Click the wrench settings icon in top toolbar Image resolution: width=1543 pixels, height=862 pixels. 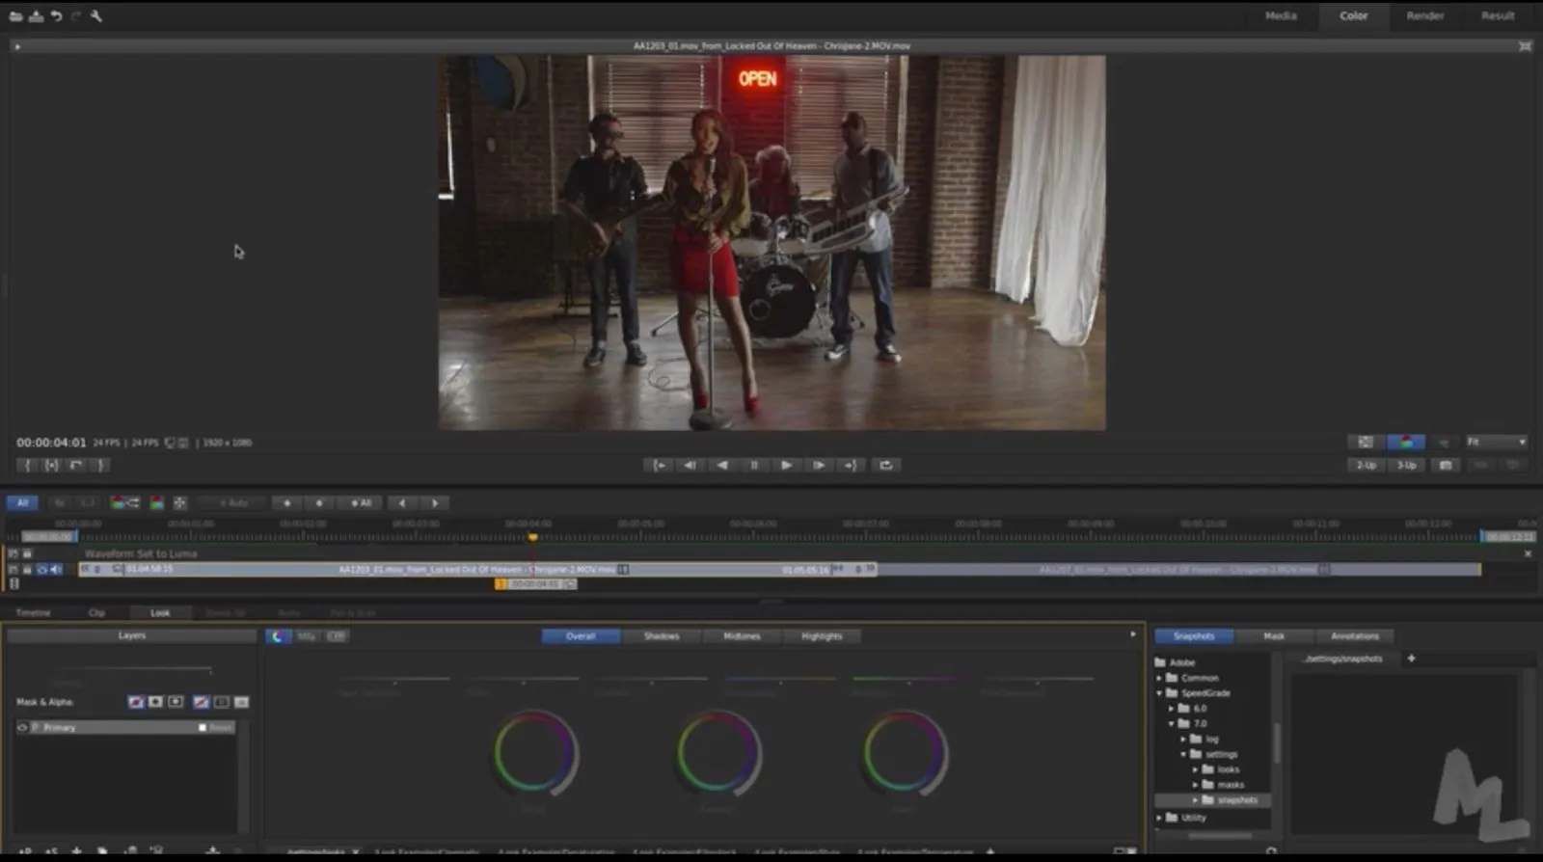(96, 15)
